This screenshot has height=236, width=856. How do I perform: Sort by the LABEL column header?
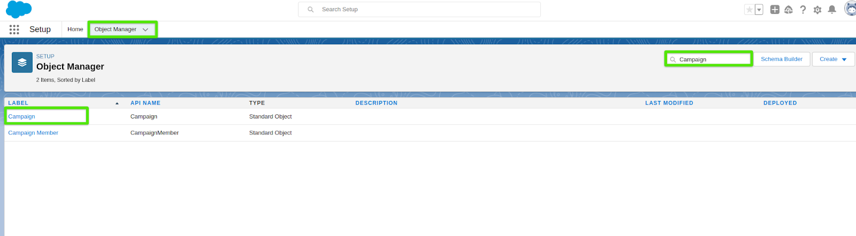click(18, 103)
